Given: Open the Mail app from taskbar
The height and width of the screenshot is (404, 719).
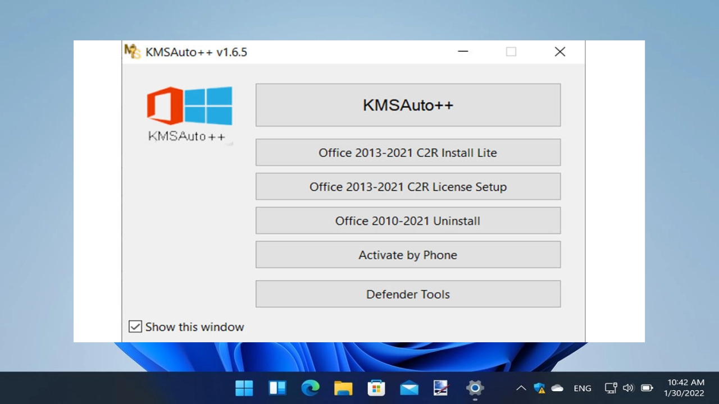Looking at the screenshot, I should point(409,388).
